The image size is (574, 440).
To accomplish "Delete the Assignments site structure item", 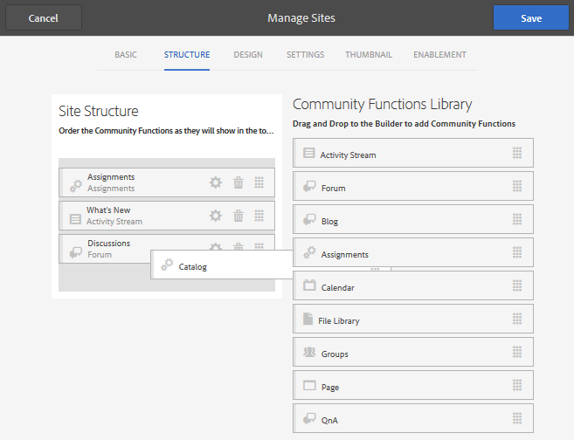I will (239, 182).
